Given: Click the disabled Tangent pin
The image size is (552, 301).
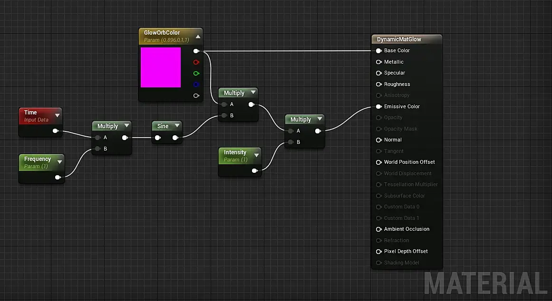Looking at the screenshot, I should (379, 151).
